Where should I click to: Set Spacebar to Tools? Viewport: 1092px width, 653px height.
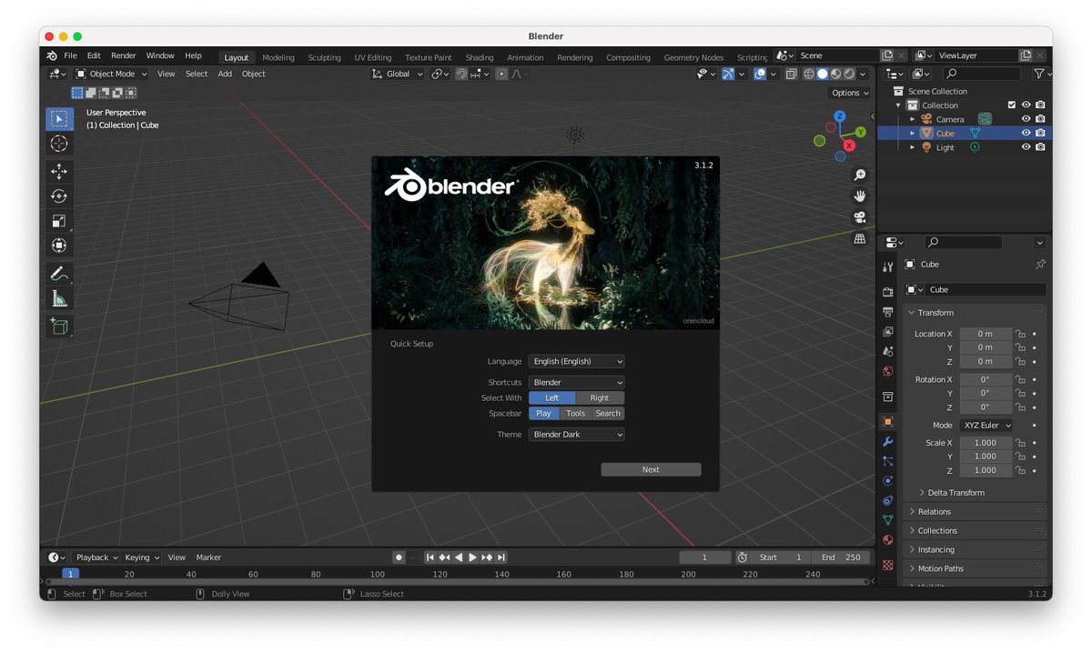point(575,413)
